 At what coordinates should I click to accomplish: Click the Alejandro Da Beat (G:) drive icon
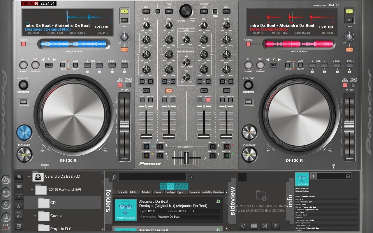pos(38,176)
